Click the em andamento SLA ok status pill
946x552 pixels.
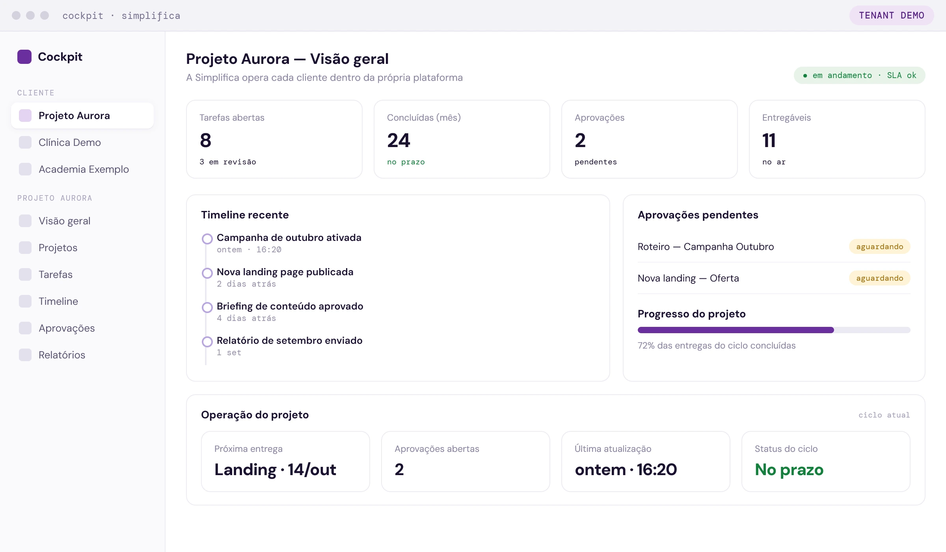point(860,75)
